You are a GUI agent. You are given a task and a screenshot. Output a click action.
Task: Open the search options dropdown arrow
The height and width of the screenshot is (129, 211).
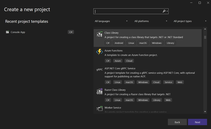[167, 11]
